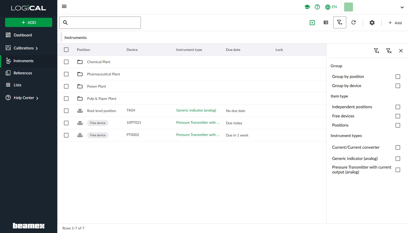Click the save filter plus icon
Viewport: 408px width, 233px height.
pyautogui.click(x=376, y=51)
